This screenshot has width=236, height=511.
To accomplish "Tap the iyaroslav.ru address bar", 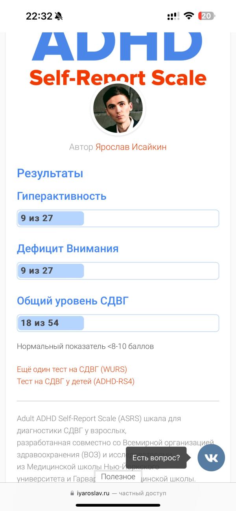I will coord(118,493).
